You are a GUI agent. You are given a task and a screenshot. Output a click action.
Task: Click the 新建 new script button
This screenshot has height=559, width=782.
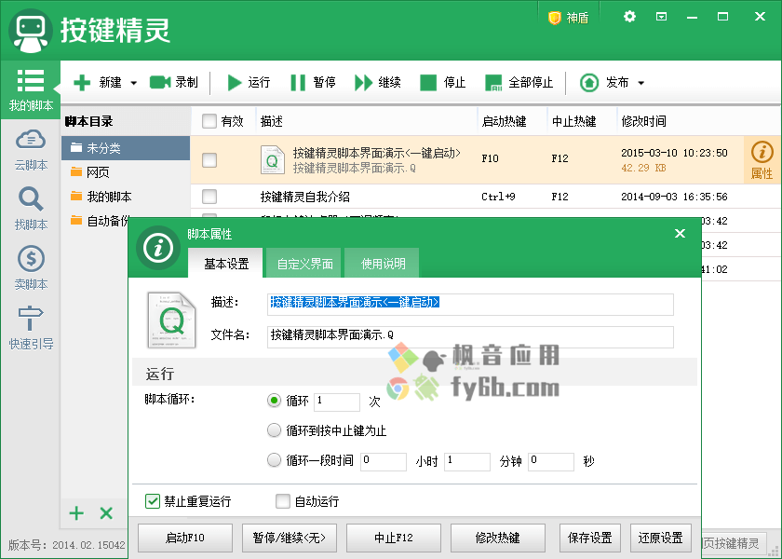(98, 82)
